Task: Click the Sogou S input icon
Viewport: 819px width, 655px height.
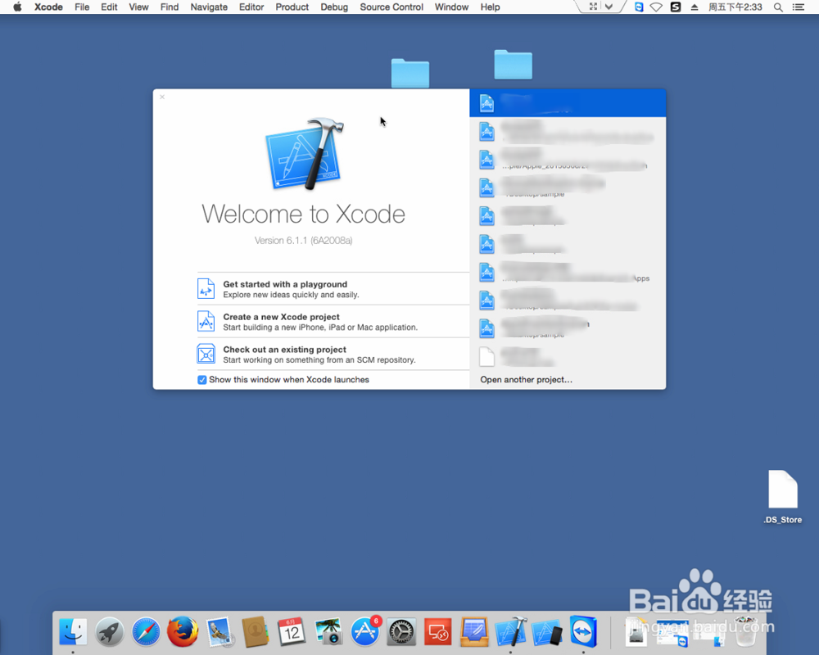Action: coord(676,7)
